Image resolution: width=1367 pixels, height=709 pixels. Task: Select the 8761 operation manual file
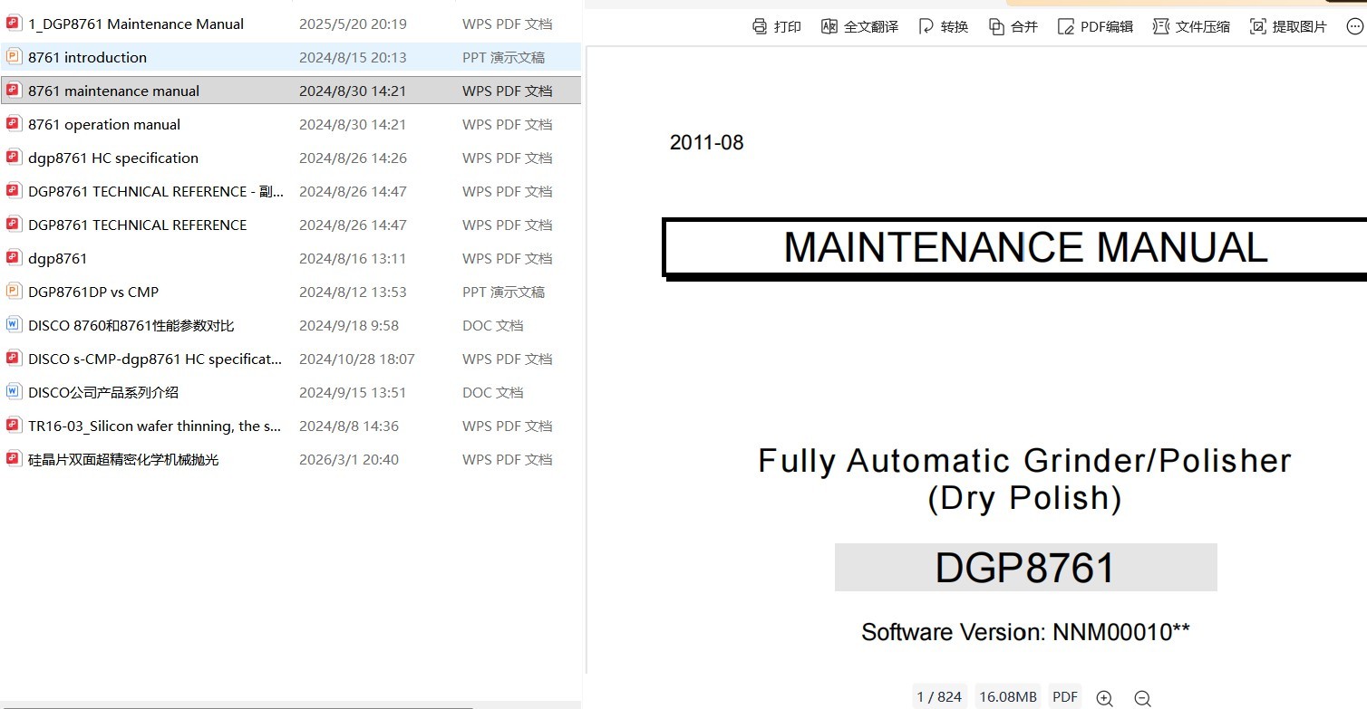(x=291, y=124)
